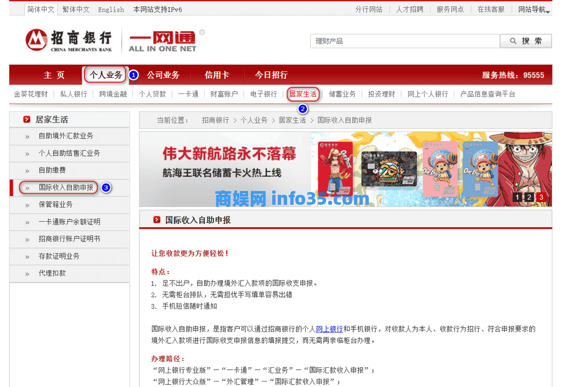Switch to 繁体中文 language
562x387 pixels.
click(x=76, y=10)
